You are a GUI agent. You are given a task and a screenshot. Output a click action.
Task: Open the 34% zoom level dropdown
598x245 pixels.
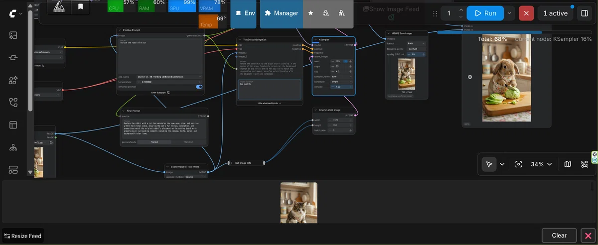(541, 164)
